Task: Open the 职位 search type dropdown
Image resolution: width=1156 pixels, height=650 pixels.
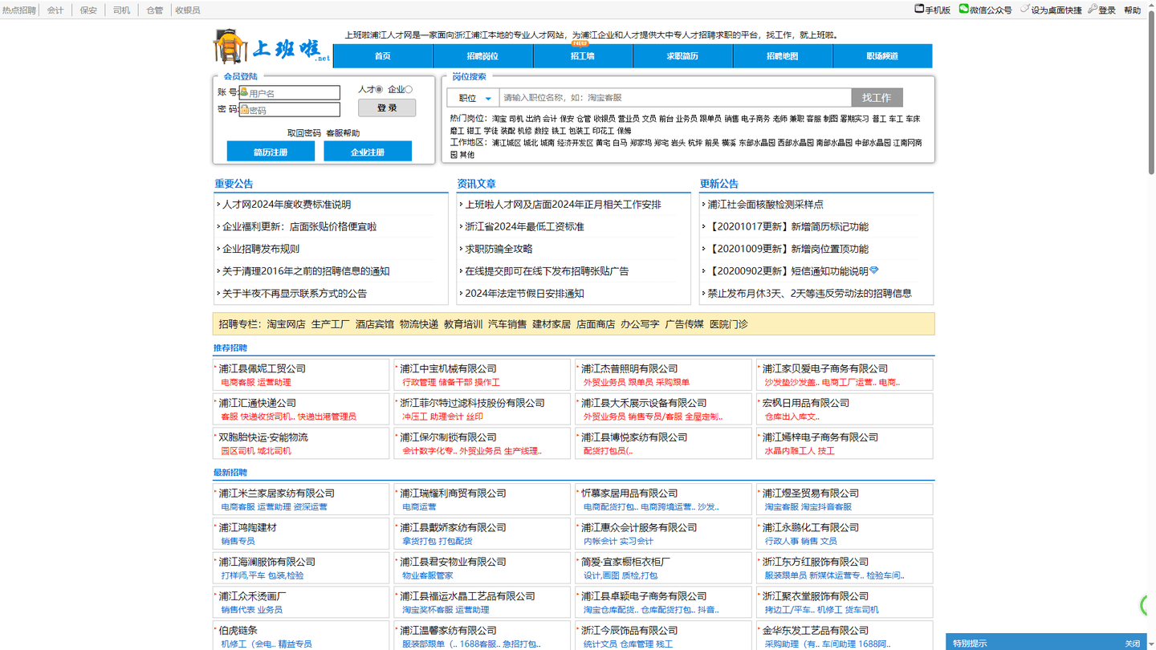Action: [x=473, y=98]
